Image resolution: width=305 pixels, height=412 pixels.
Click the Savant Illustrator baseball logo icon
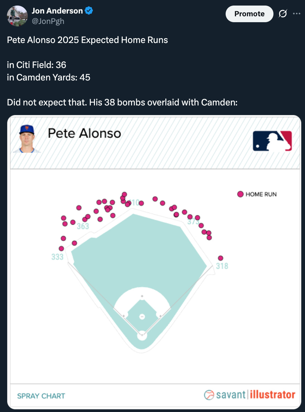tap(209, 395)
